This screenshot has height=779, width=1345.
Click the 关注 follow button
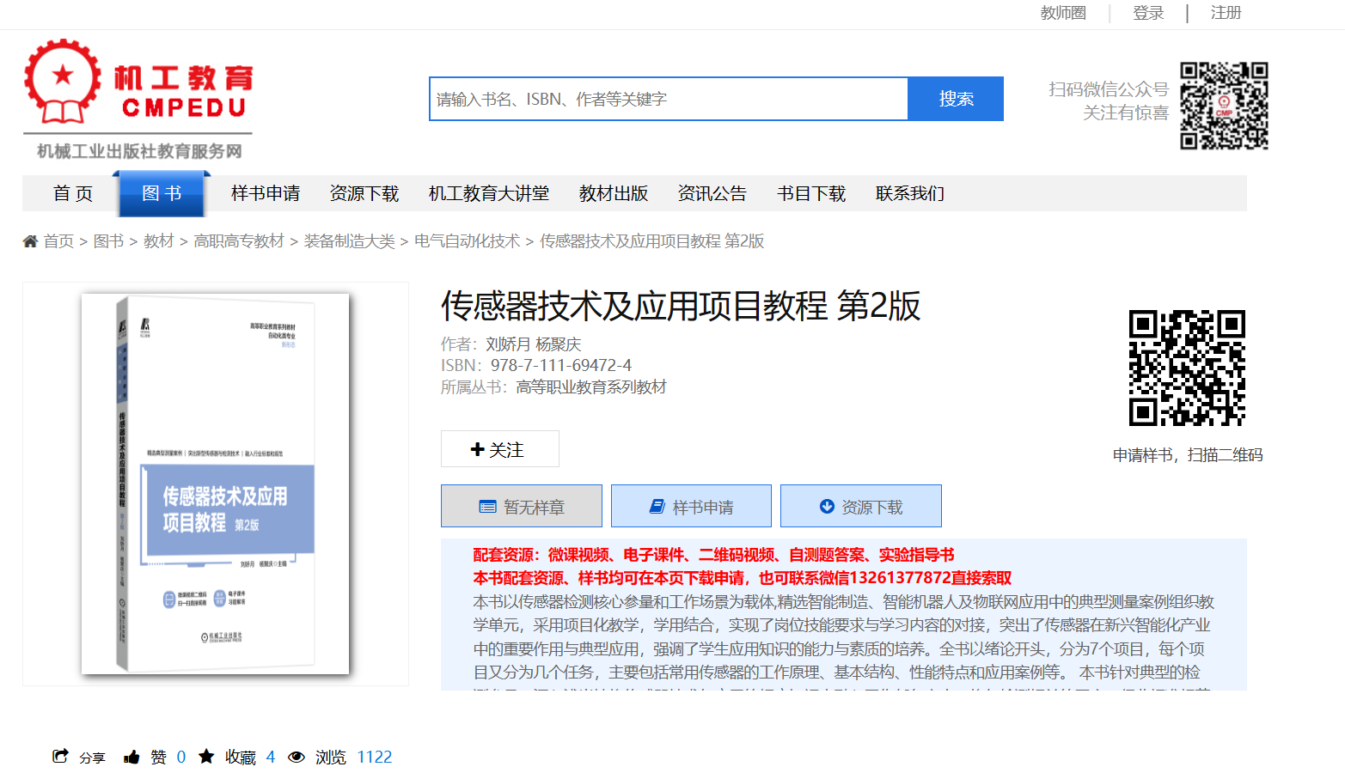500,449
